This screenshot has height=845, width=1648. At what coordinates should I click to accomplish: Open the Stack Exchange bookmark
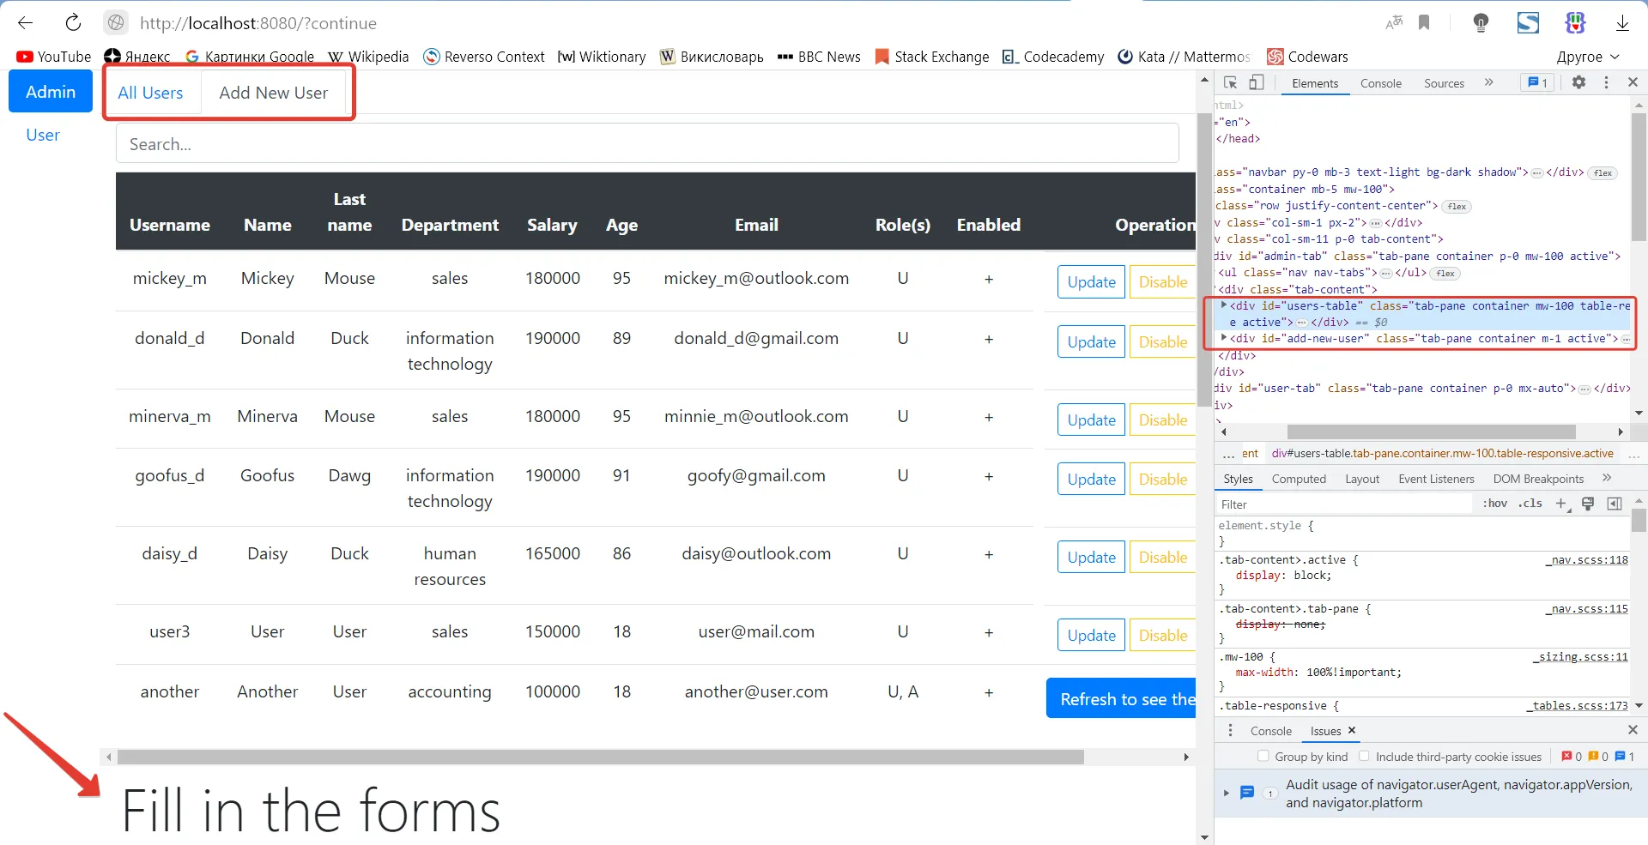click(x=932, y=57)
